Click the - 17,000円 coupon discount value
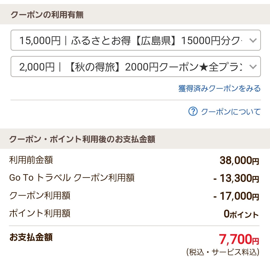 tap(236, 196)
